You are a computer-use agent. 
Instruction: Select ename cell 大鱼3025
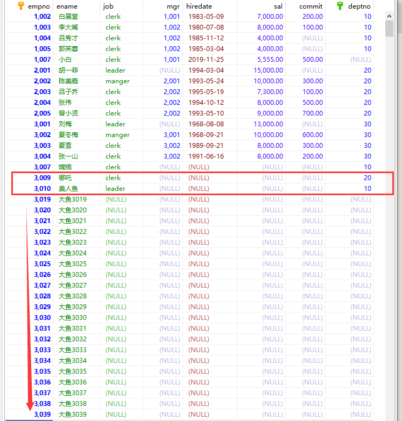pos(76,263)
